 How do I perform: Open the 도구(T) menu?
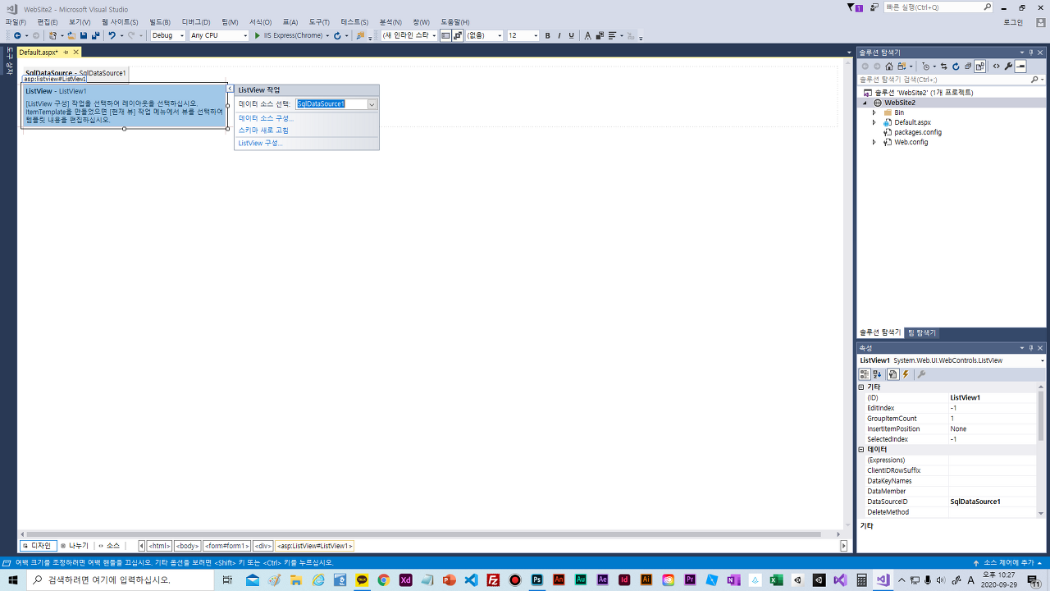pos(319,22)
